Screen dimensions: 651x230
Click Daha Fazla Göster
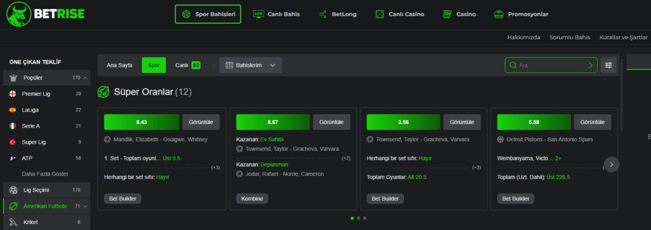click(45, 174)
